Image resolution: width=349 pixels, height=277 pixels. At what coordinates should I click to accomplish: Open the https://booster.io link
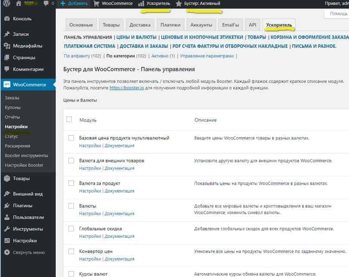pos(127,87)
